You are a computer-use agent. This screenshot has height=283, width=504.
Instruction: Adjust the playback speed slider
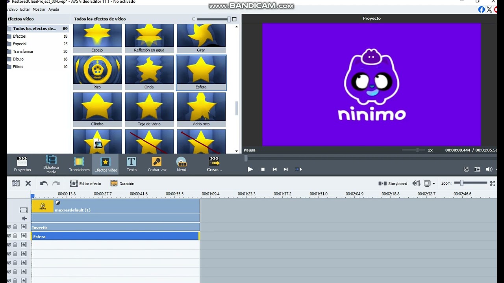click(x=417, y=150)
